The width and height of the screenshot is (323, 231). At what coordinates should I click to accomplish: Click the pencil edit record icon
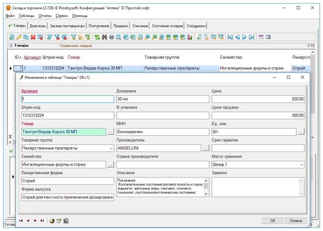(19, 37)
